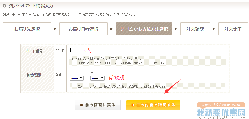The width and height of the screenshot is (249, 119).
Task: Select the 注文確認 step
Action: 195,29
